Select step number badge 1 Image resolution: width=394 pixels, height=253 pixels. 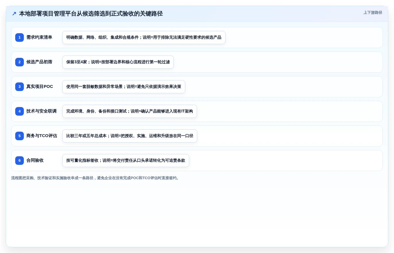point(20,37)
